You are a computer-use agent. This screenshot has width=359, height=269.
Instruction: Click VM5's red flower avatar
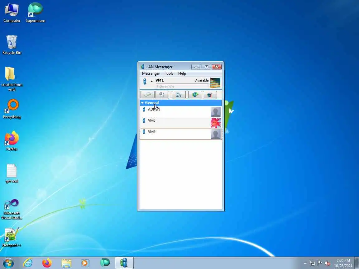[x=215, y=123]
